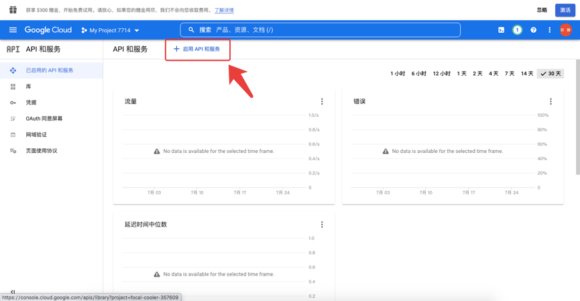Select the 1 小时 time range
This screenshot has width=580, height=301.
[398, 74]
